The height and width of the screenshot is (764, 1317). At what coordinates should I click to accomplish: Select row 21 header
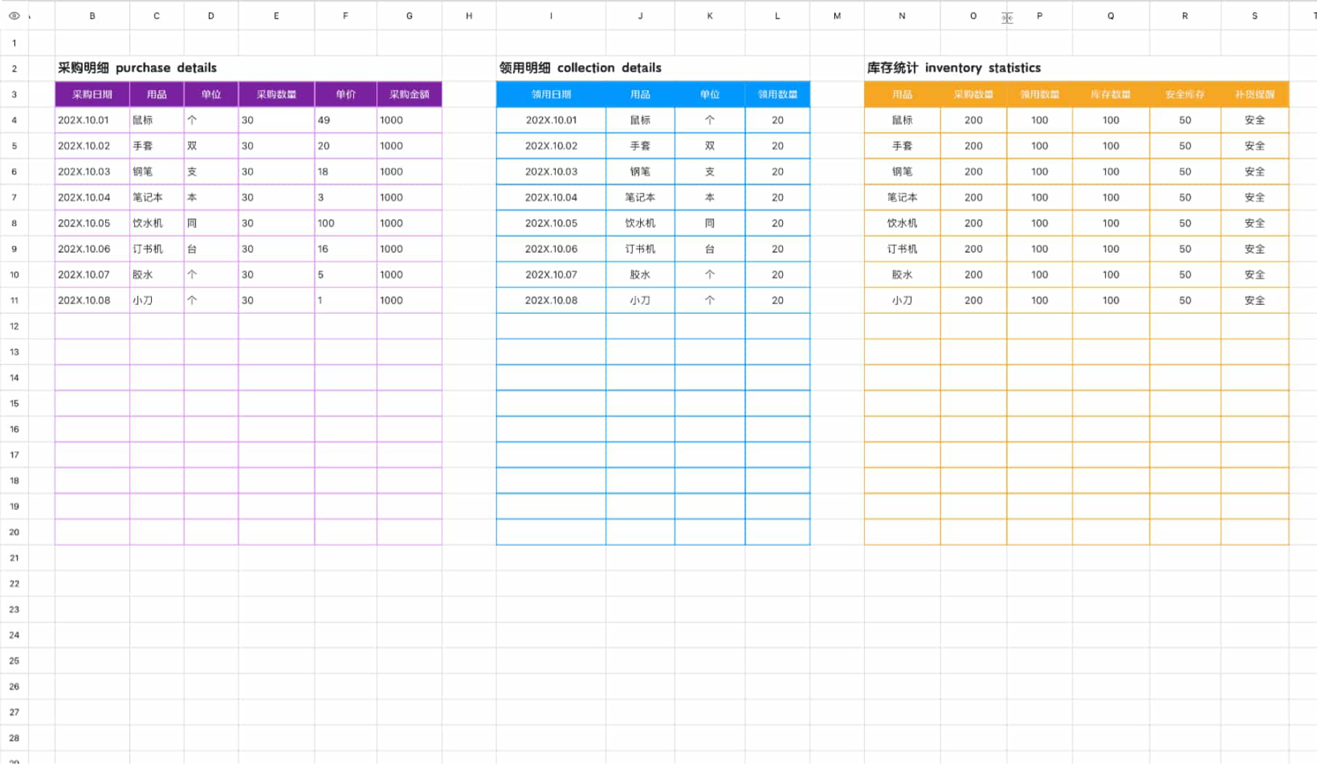14,558
